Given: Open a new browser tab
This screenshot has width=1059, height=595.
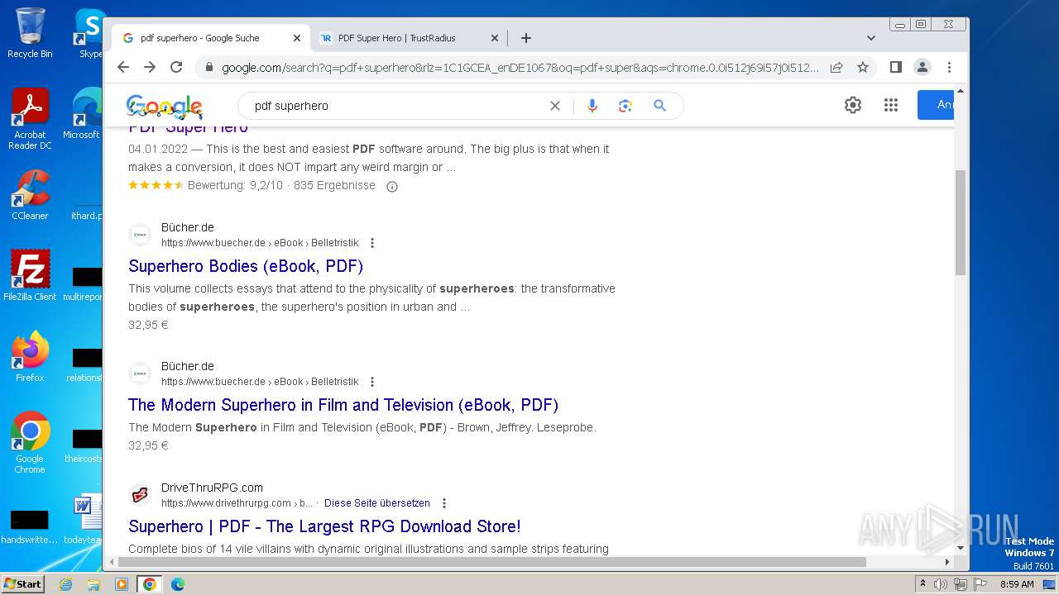Looking at the screenshot, I should click(525, 38).
